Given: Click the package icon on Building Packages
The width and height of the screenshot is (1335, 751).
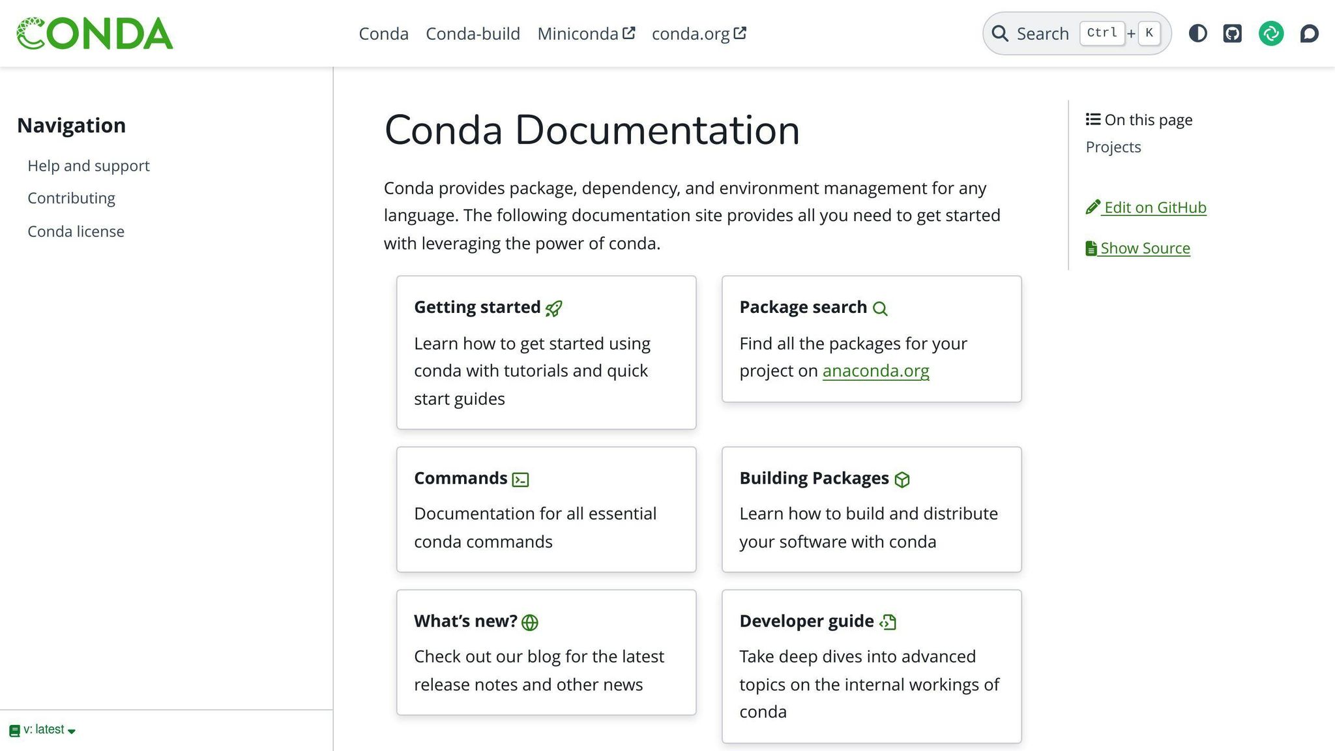Looking at the screenshot, I should (903, 479).
